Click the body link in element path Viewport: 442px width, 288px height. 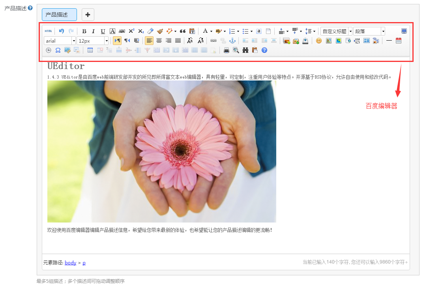(70, 262)
